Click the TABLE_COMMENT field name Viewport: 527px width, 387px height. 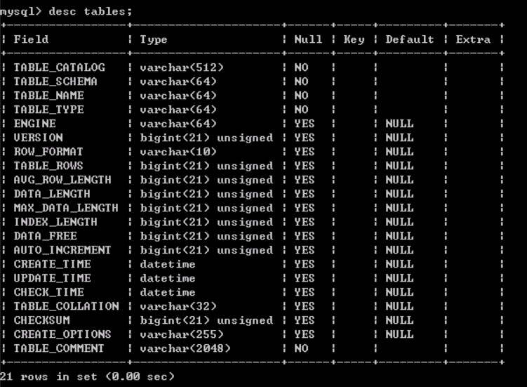pos(59,349)
